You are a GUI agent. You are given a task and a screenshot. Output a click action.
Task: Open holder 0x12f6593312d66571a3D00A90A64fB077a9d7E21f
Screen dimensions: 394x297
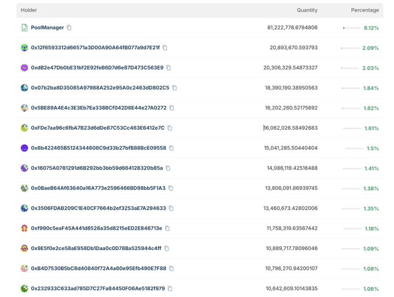pyautogui.click(x=95, y=47)
